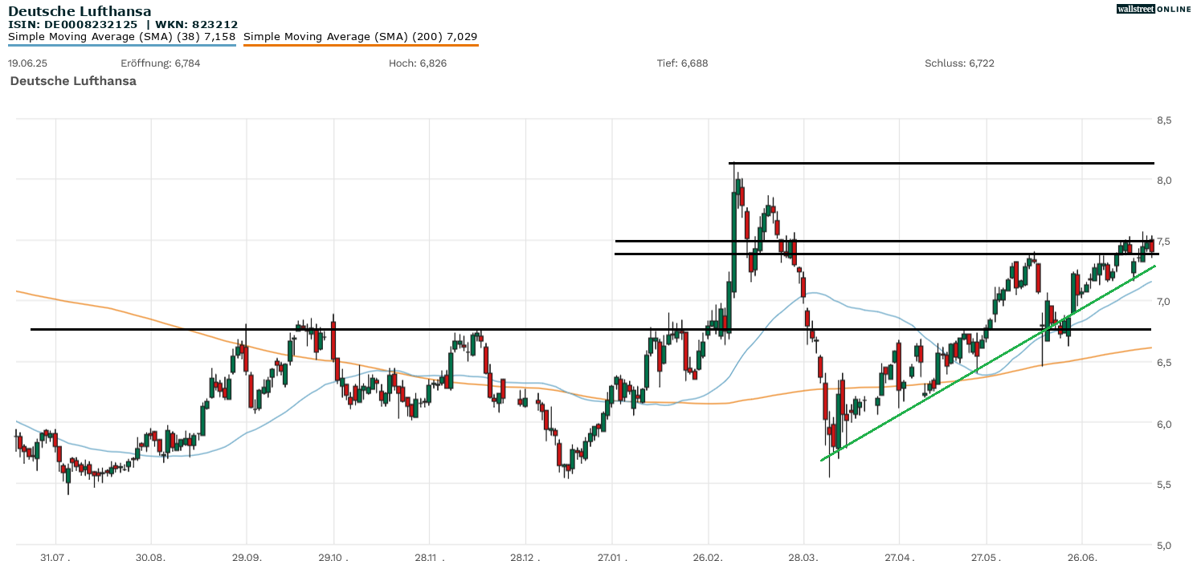Click the 5,5 y-axis label

point(1164,485)
